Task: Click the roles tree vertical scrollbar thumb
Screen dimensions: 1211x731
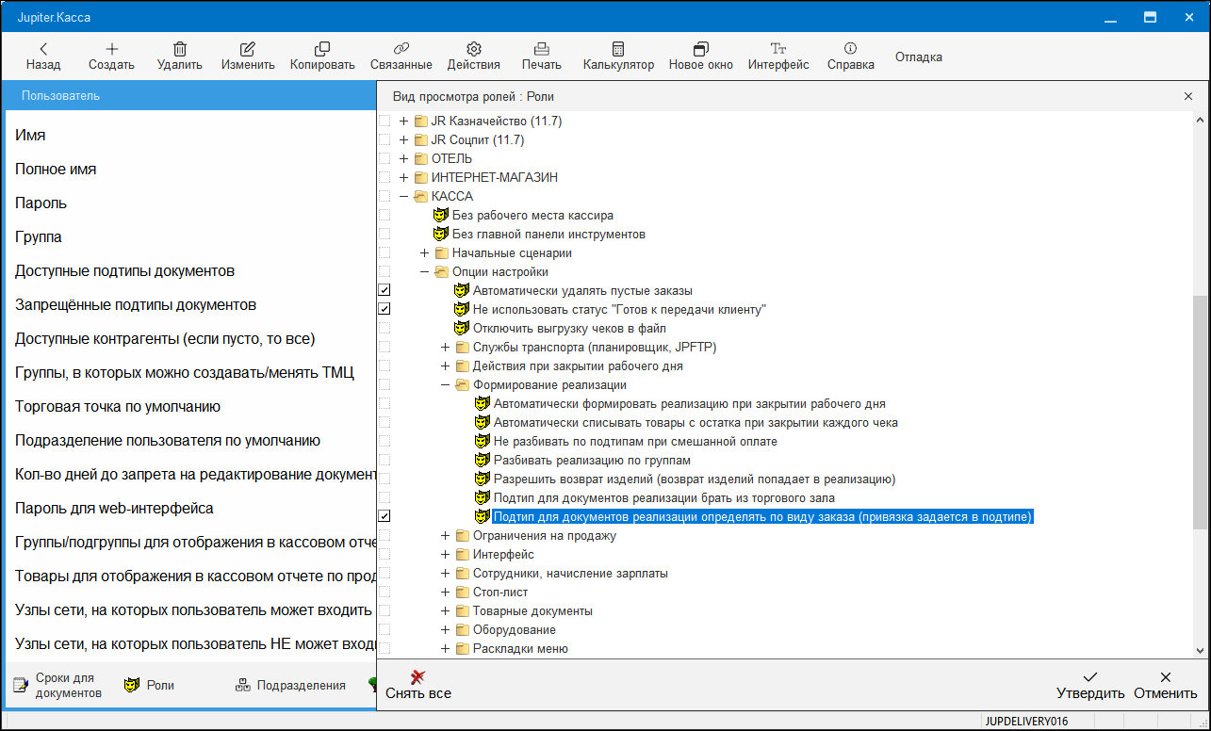Action: [1200, 412]
